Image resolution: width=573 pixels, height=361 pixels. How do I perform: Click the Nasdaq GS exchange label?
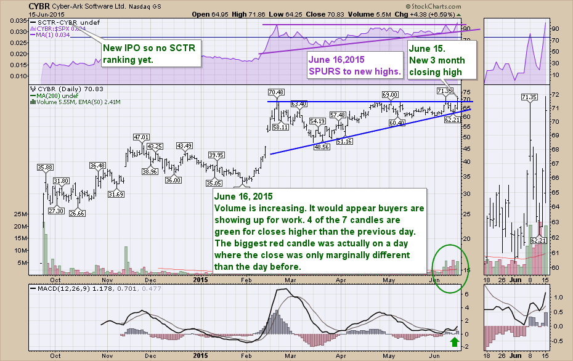pyautogui.click(x=145, y=7)
